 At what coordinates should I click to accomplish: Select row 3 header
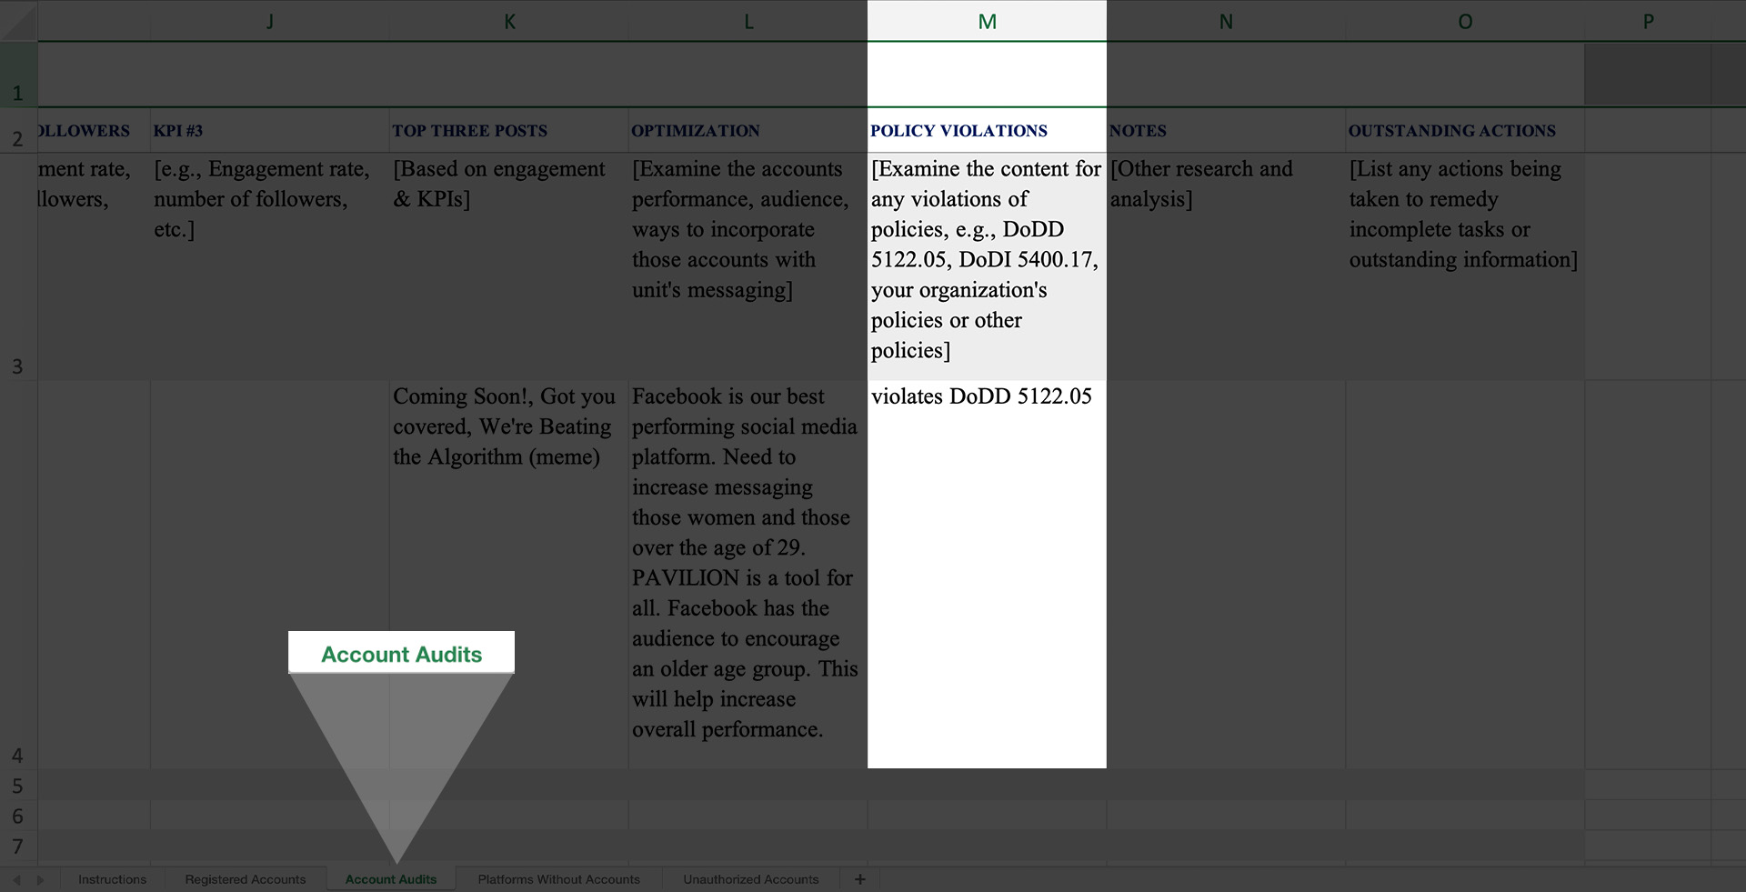[x=18, y=266]
